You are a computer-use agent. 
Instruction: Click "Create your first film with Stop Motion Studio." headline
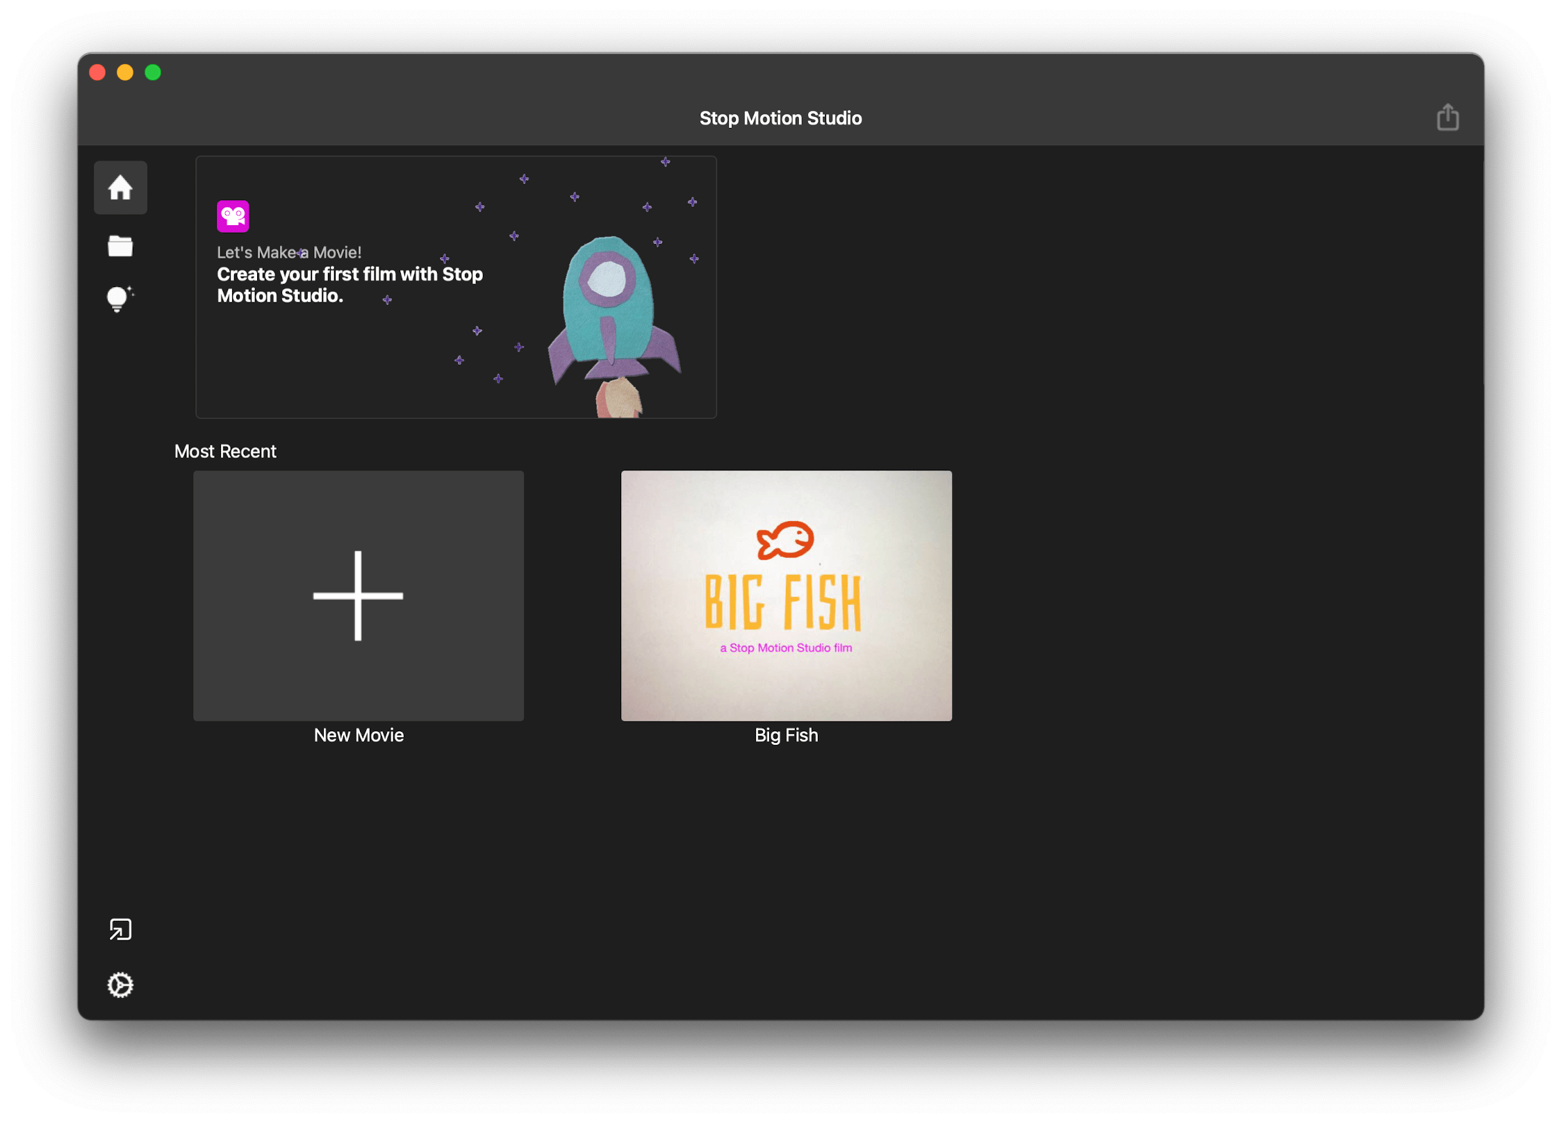pos(350,285)
